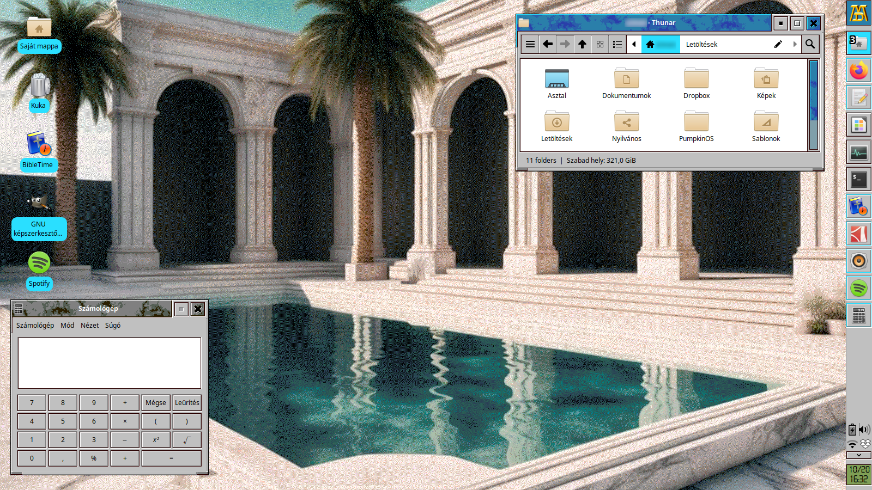Viewport: 872px width, 490px height.
Task: Start the system monitor from the dock
Action: 858,152
